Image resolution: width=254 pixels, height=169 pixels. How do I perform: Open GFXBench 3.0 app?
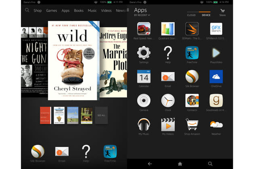tap(216, 29)
